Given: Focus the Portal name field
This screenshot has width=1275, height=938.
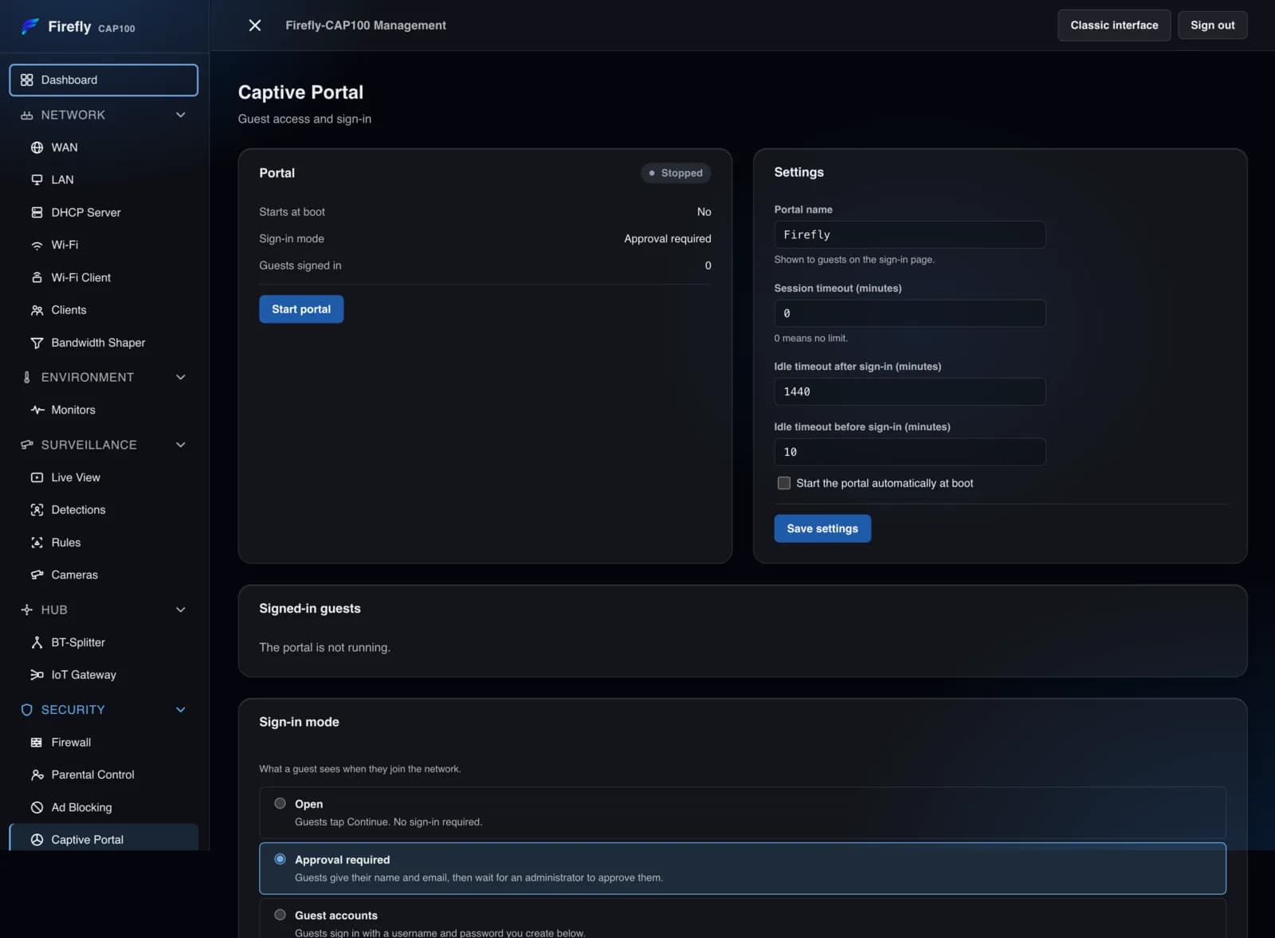Looking at the screenshot, I should (910, 235).
